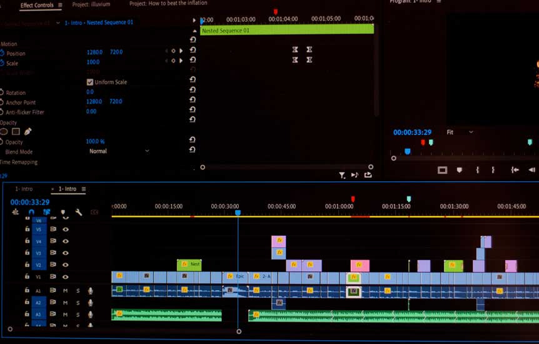
Task: Click the effect filter funnel icon
Action: tap(342, 176)
